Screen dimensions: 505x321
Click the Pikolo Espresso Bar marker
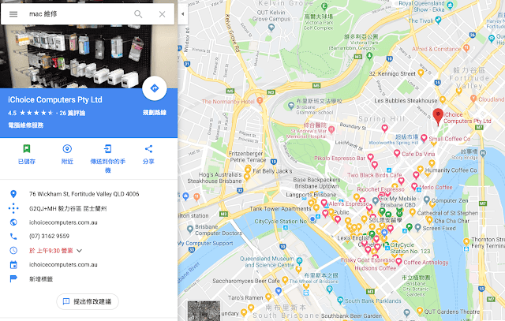(370, 158)
